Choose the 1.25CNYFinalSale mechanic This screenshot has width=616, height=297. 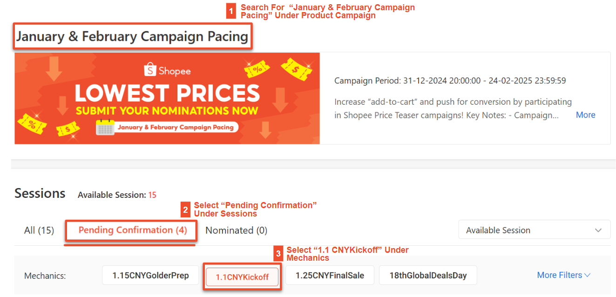click(330, 275)
